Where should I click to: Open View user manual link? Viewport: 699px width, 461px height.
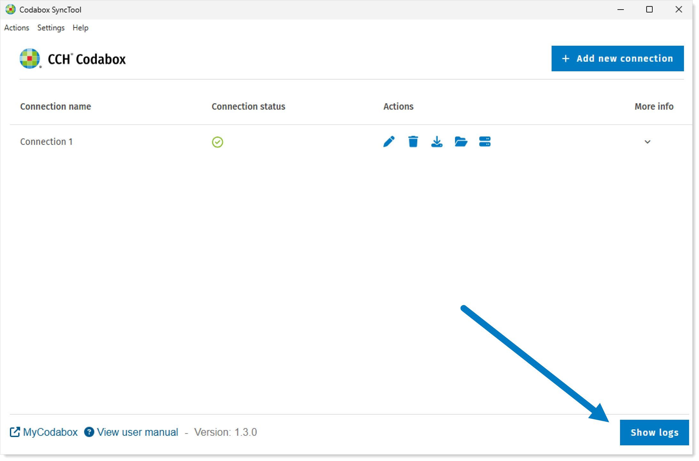point(131,432)
